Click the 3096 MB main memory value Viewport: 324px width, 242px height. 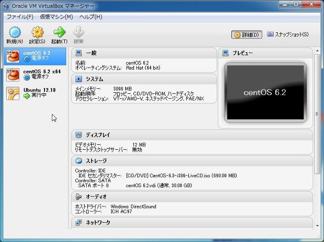pos(122,89)
